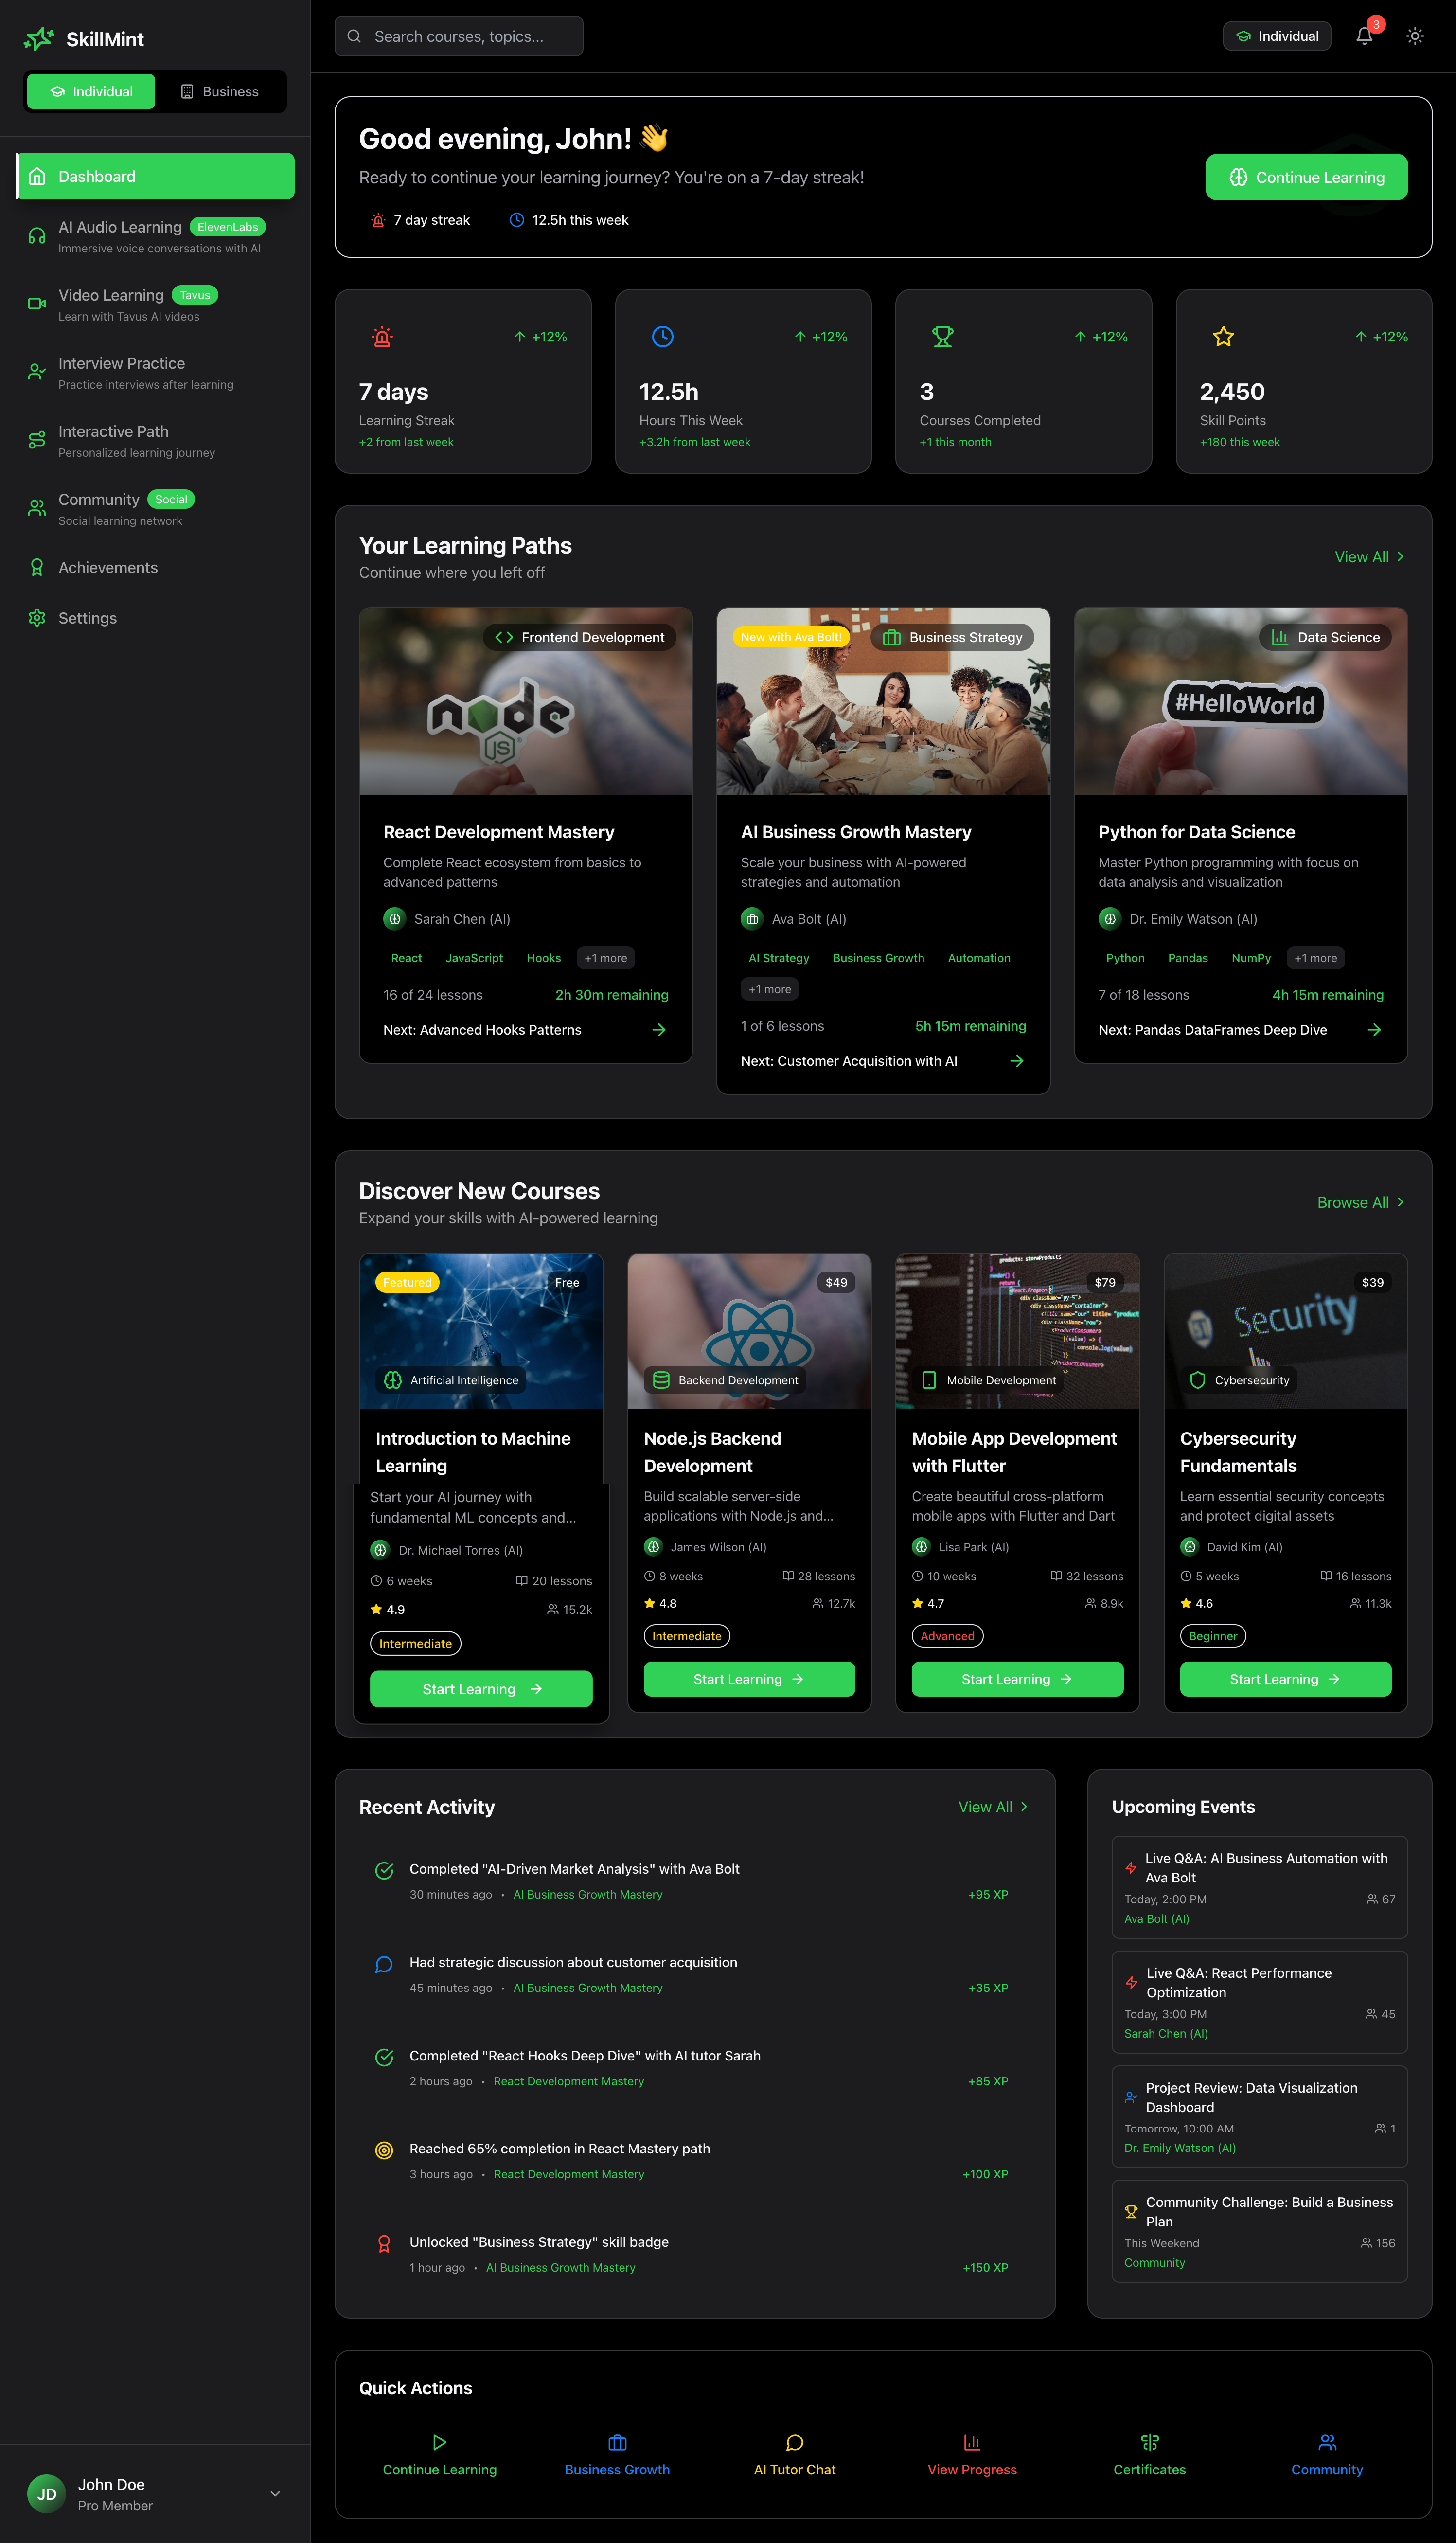1456x2544 pixels.
Task: Click the AI Tutor Chat quick action icon
Action: tap(794, 2442)
